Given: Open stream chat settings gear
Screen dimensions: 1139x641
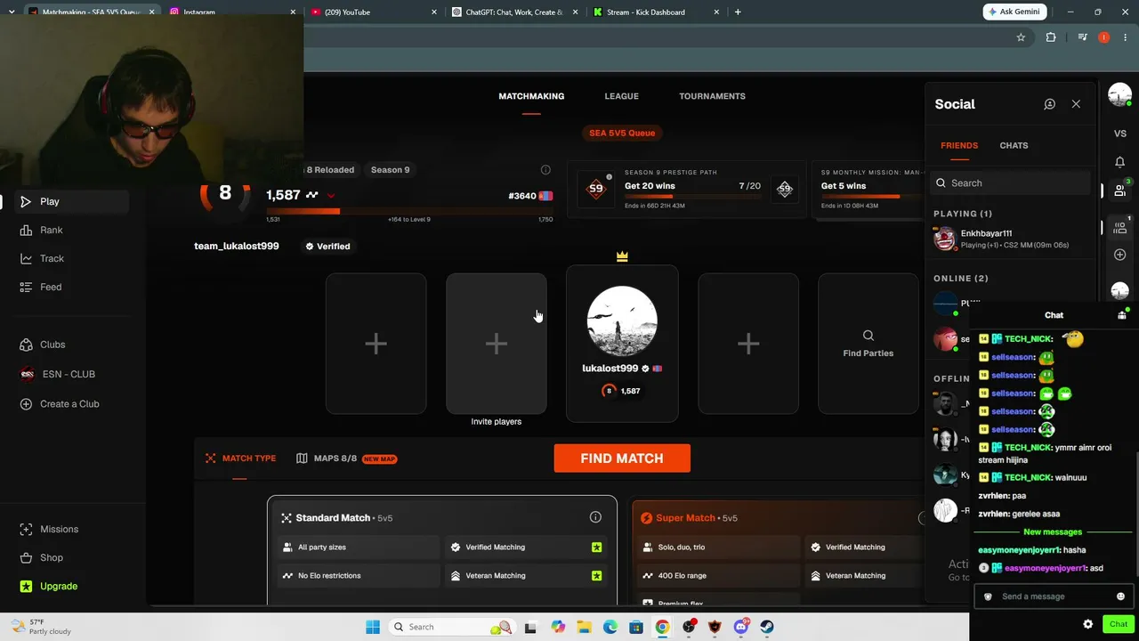Looking at the screenshot, I should (1087, 624).
